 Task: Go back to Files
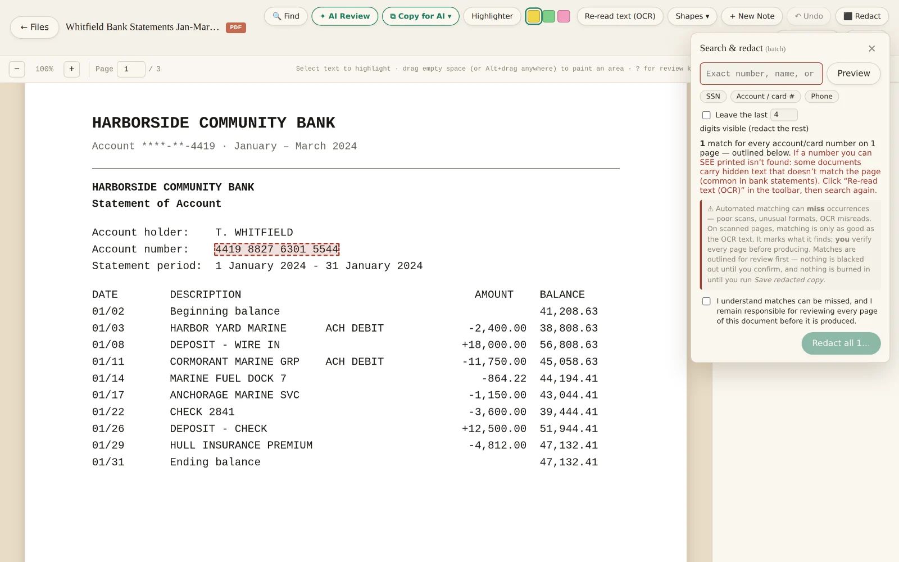pos(34,27)
